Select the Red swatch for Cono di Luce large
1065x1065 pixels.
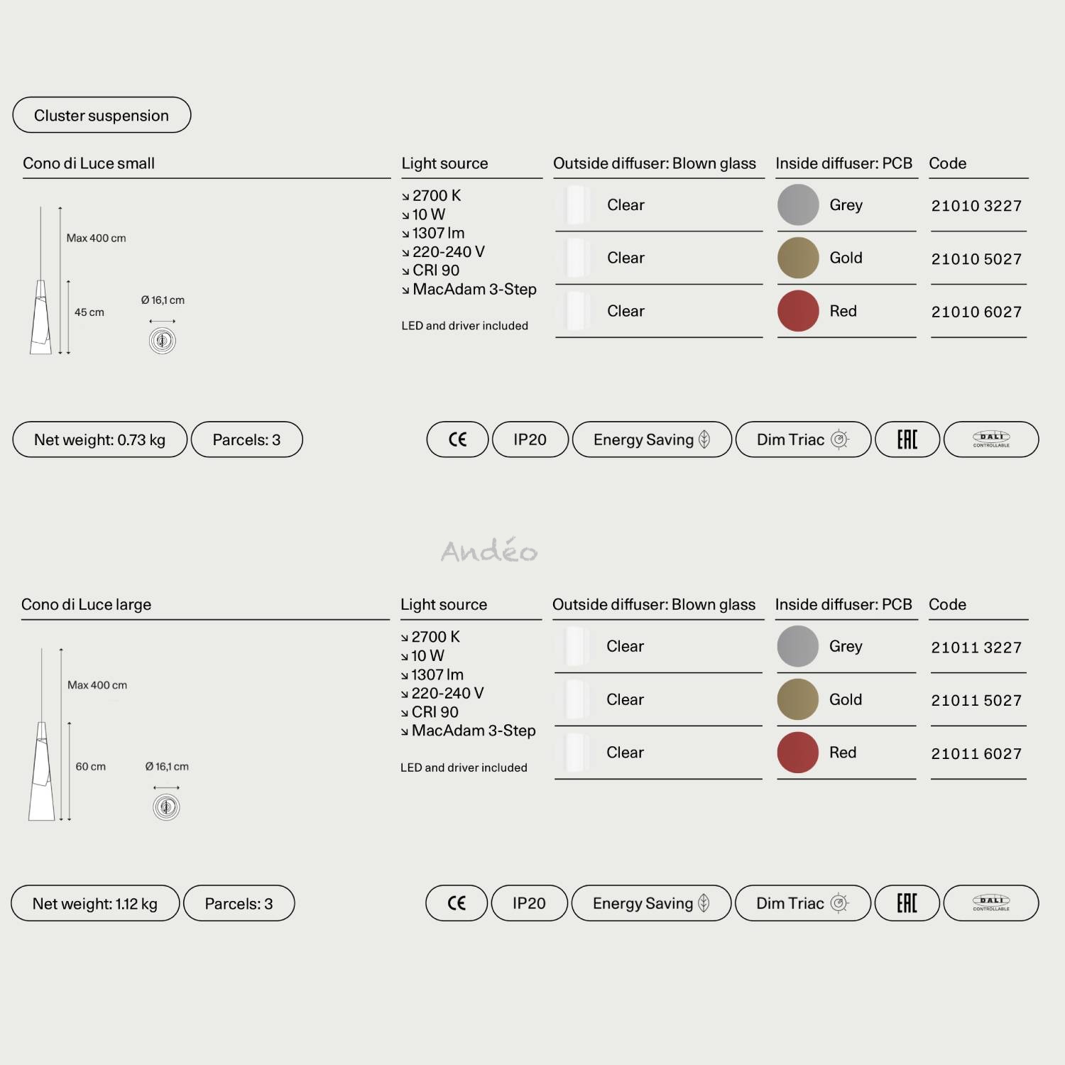pyautogui.click(x=798, y=753)
